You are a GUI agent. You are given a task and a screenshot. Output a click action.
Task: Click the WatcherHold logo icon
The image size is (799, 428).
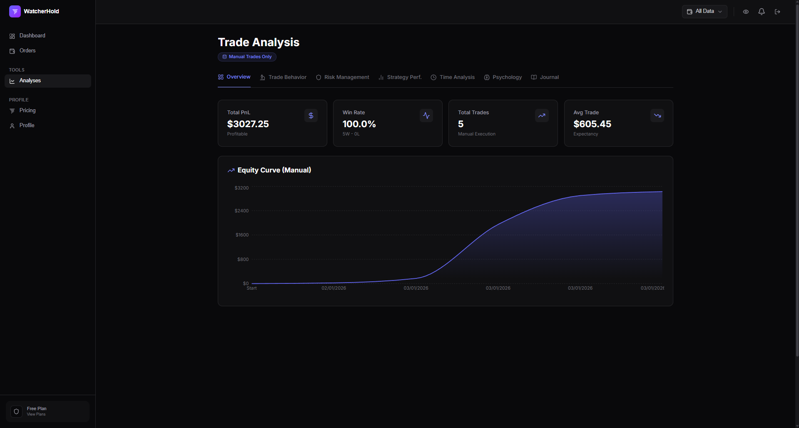point(15,11)
